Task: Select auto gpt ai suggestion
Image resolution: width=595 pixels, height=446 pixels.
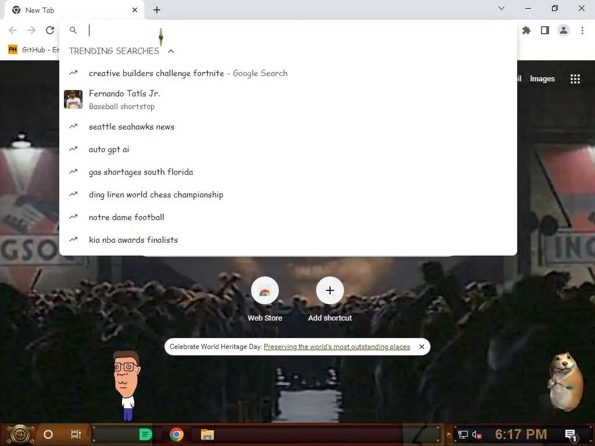Action: [x=288, y=149]
